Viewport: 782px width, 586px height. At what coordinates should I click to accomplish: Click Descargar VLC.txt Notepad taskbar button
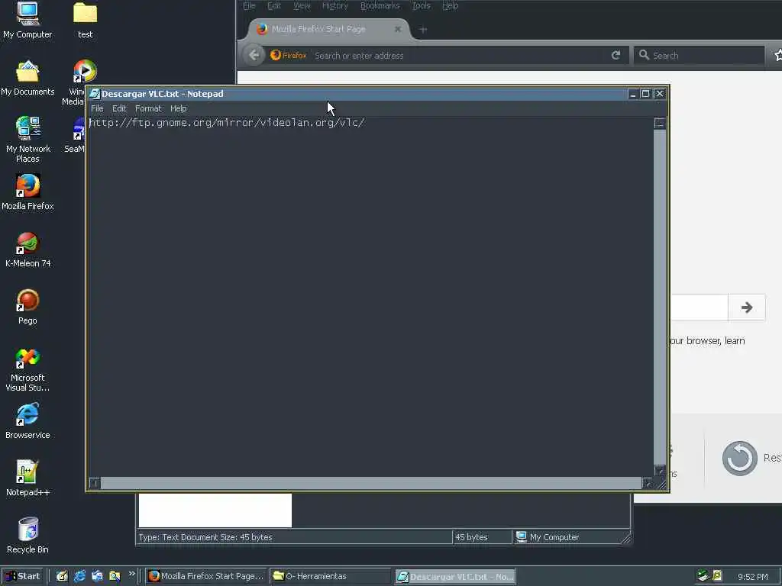[455, 577]
